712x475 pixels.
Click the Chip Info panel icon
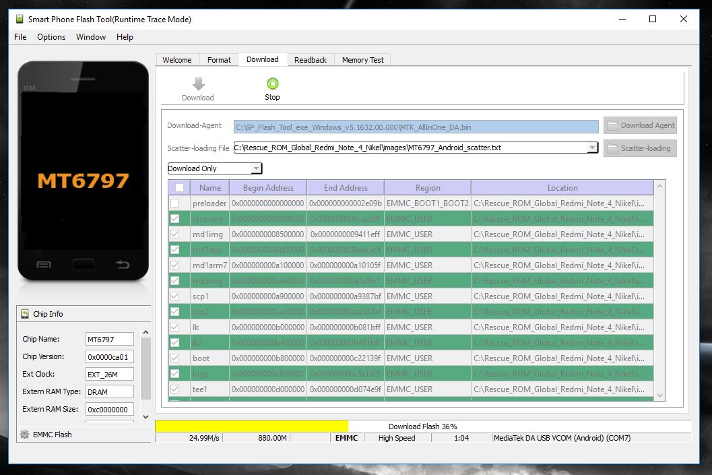pyautogui.click(x=26, y=314)
